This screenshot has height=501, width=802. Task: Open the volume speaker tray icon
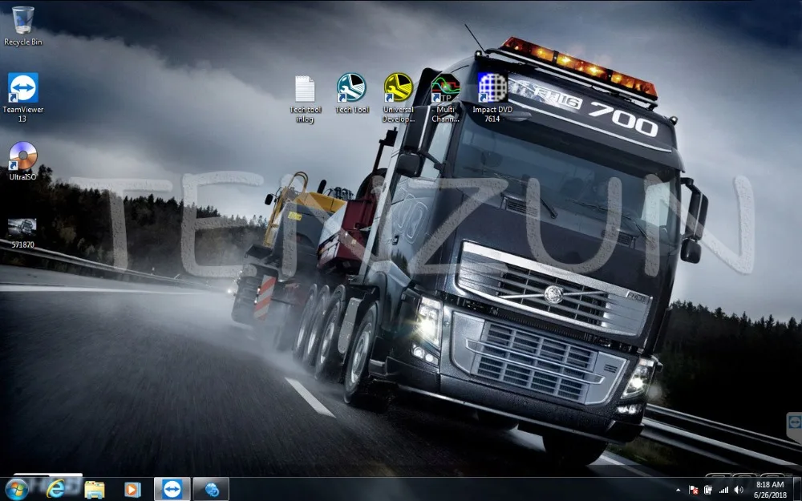(739, 491)
